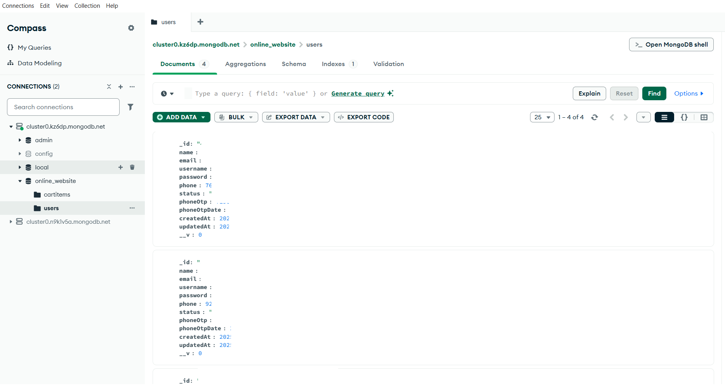Go to previous page of documents

(x=612, y=117)
